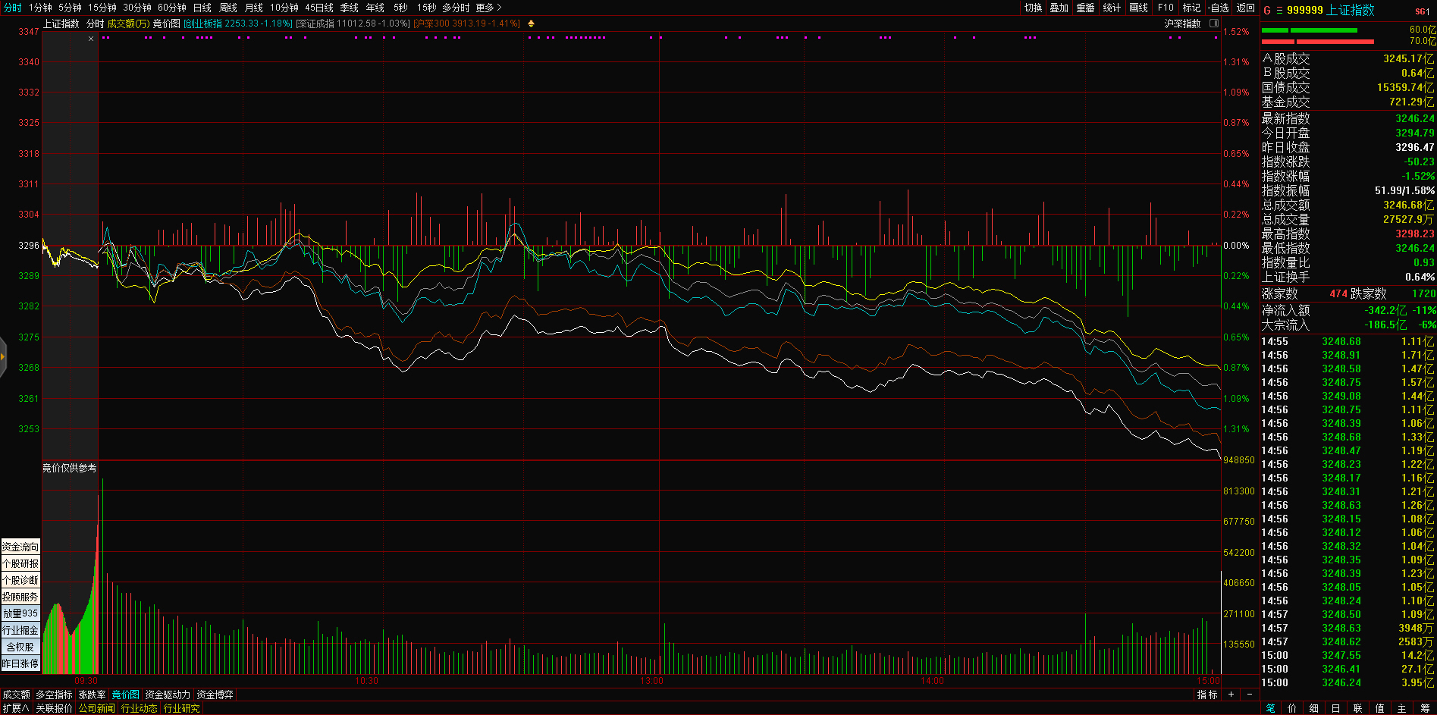Click the orange up-down arrow icon after 沪深300

tap(531, 24)
